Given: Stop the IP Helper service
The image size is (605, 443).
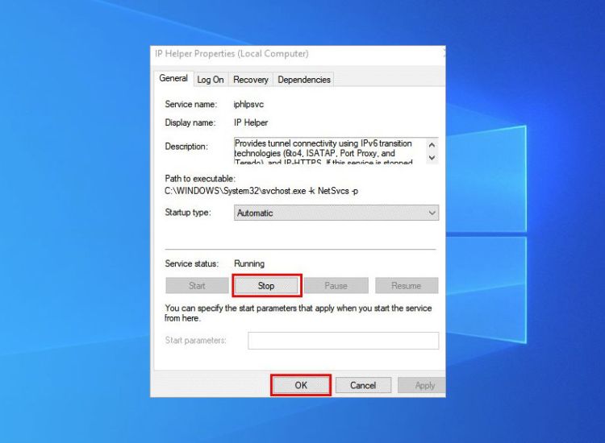Looking at the screenshot, I should [x=266, y=286].
